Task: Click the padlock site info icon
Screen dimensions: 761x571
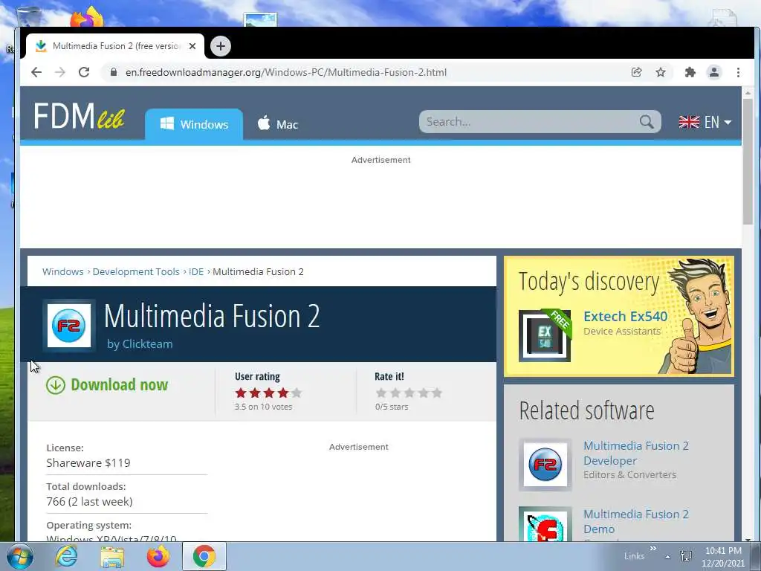Action: point(114,72)
